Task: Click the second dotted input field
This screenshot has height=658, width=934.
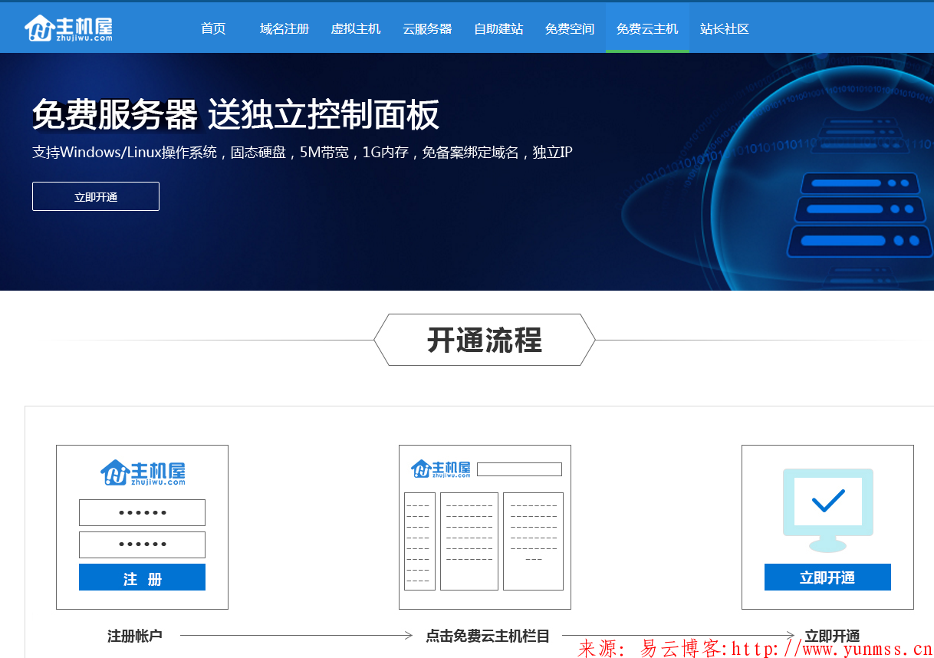Action: pyautogui.click(x=142, y=544)
